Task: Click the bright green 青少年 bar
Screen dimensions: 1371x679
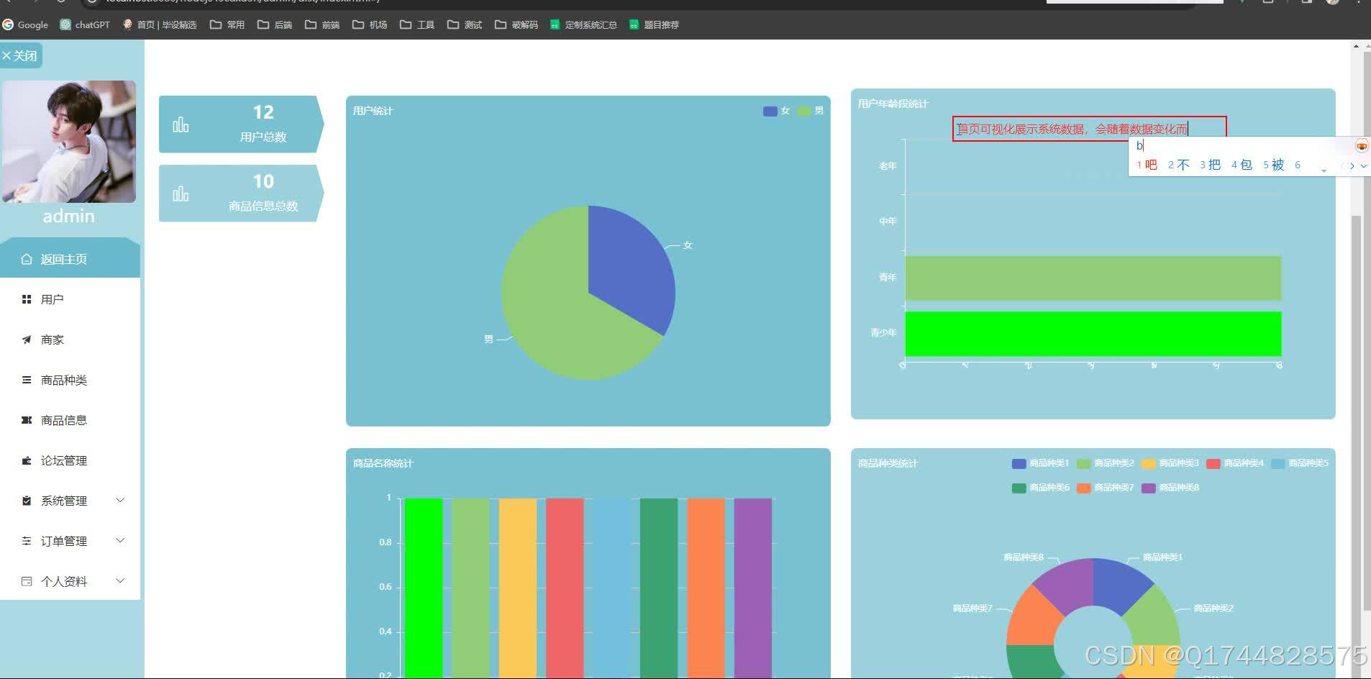Action: (1093, 334)
